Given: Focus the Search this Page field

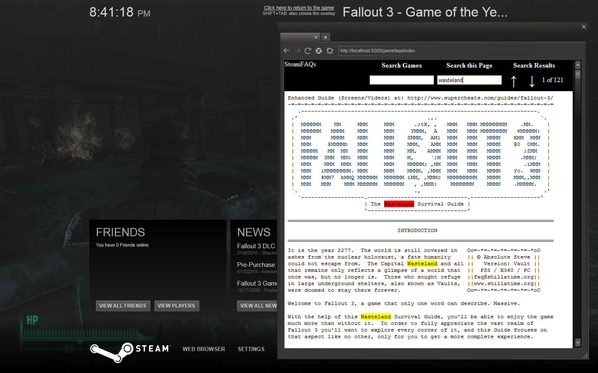Looking at the screenshot, I should click(469, 80).
